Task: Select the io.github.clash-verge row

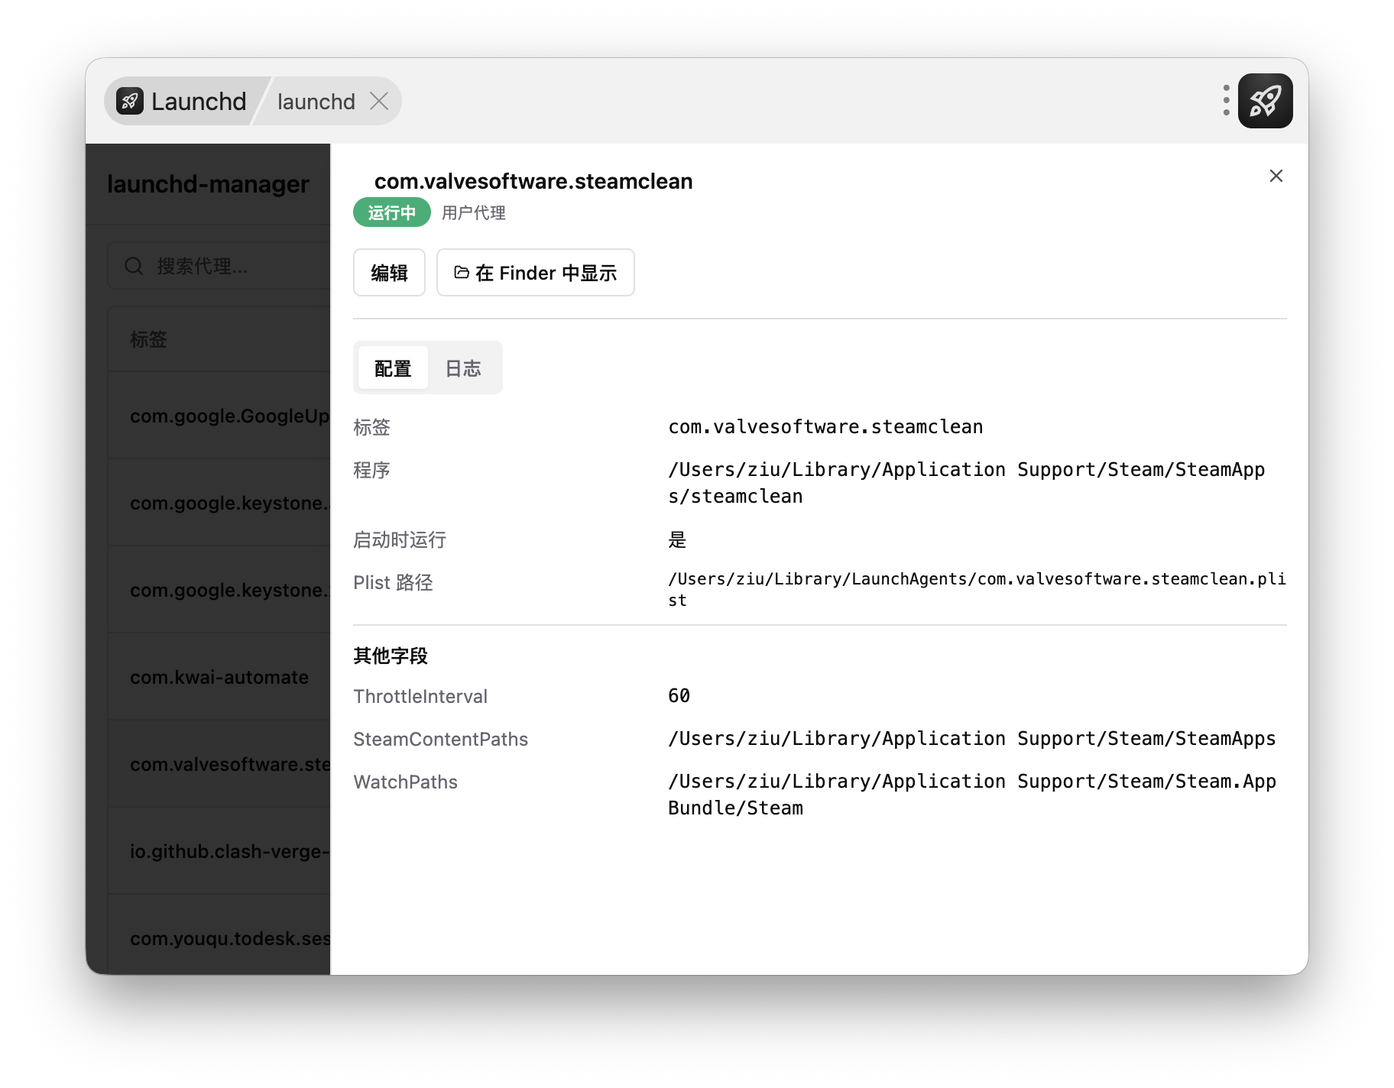Action: coord(220,851)
